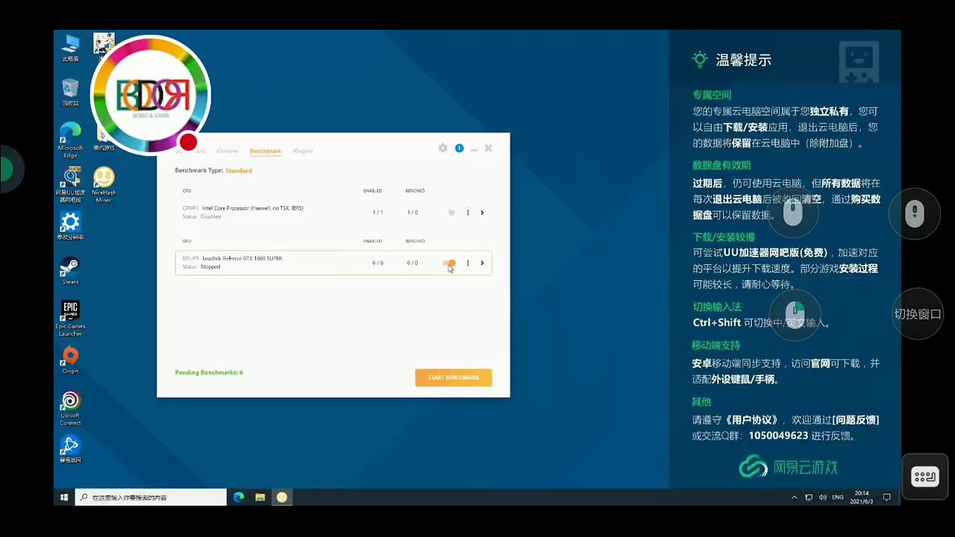Select the Intel Core Processor name
955x537 pixels.
click(x=253, y=208)
